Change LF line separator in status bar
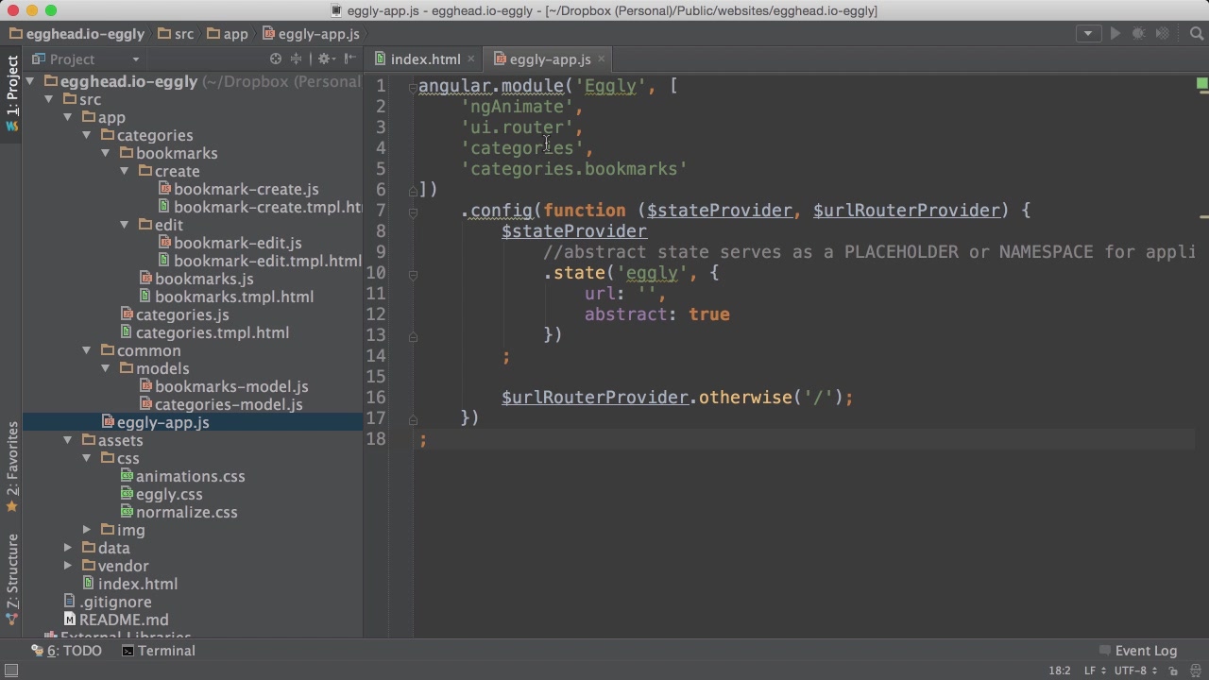The width and height of the screenshot is (1209, 680). 1095,671
